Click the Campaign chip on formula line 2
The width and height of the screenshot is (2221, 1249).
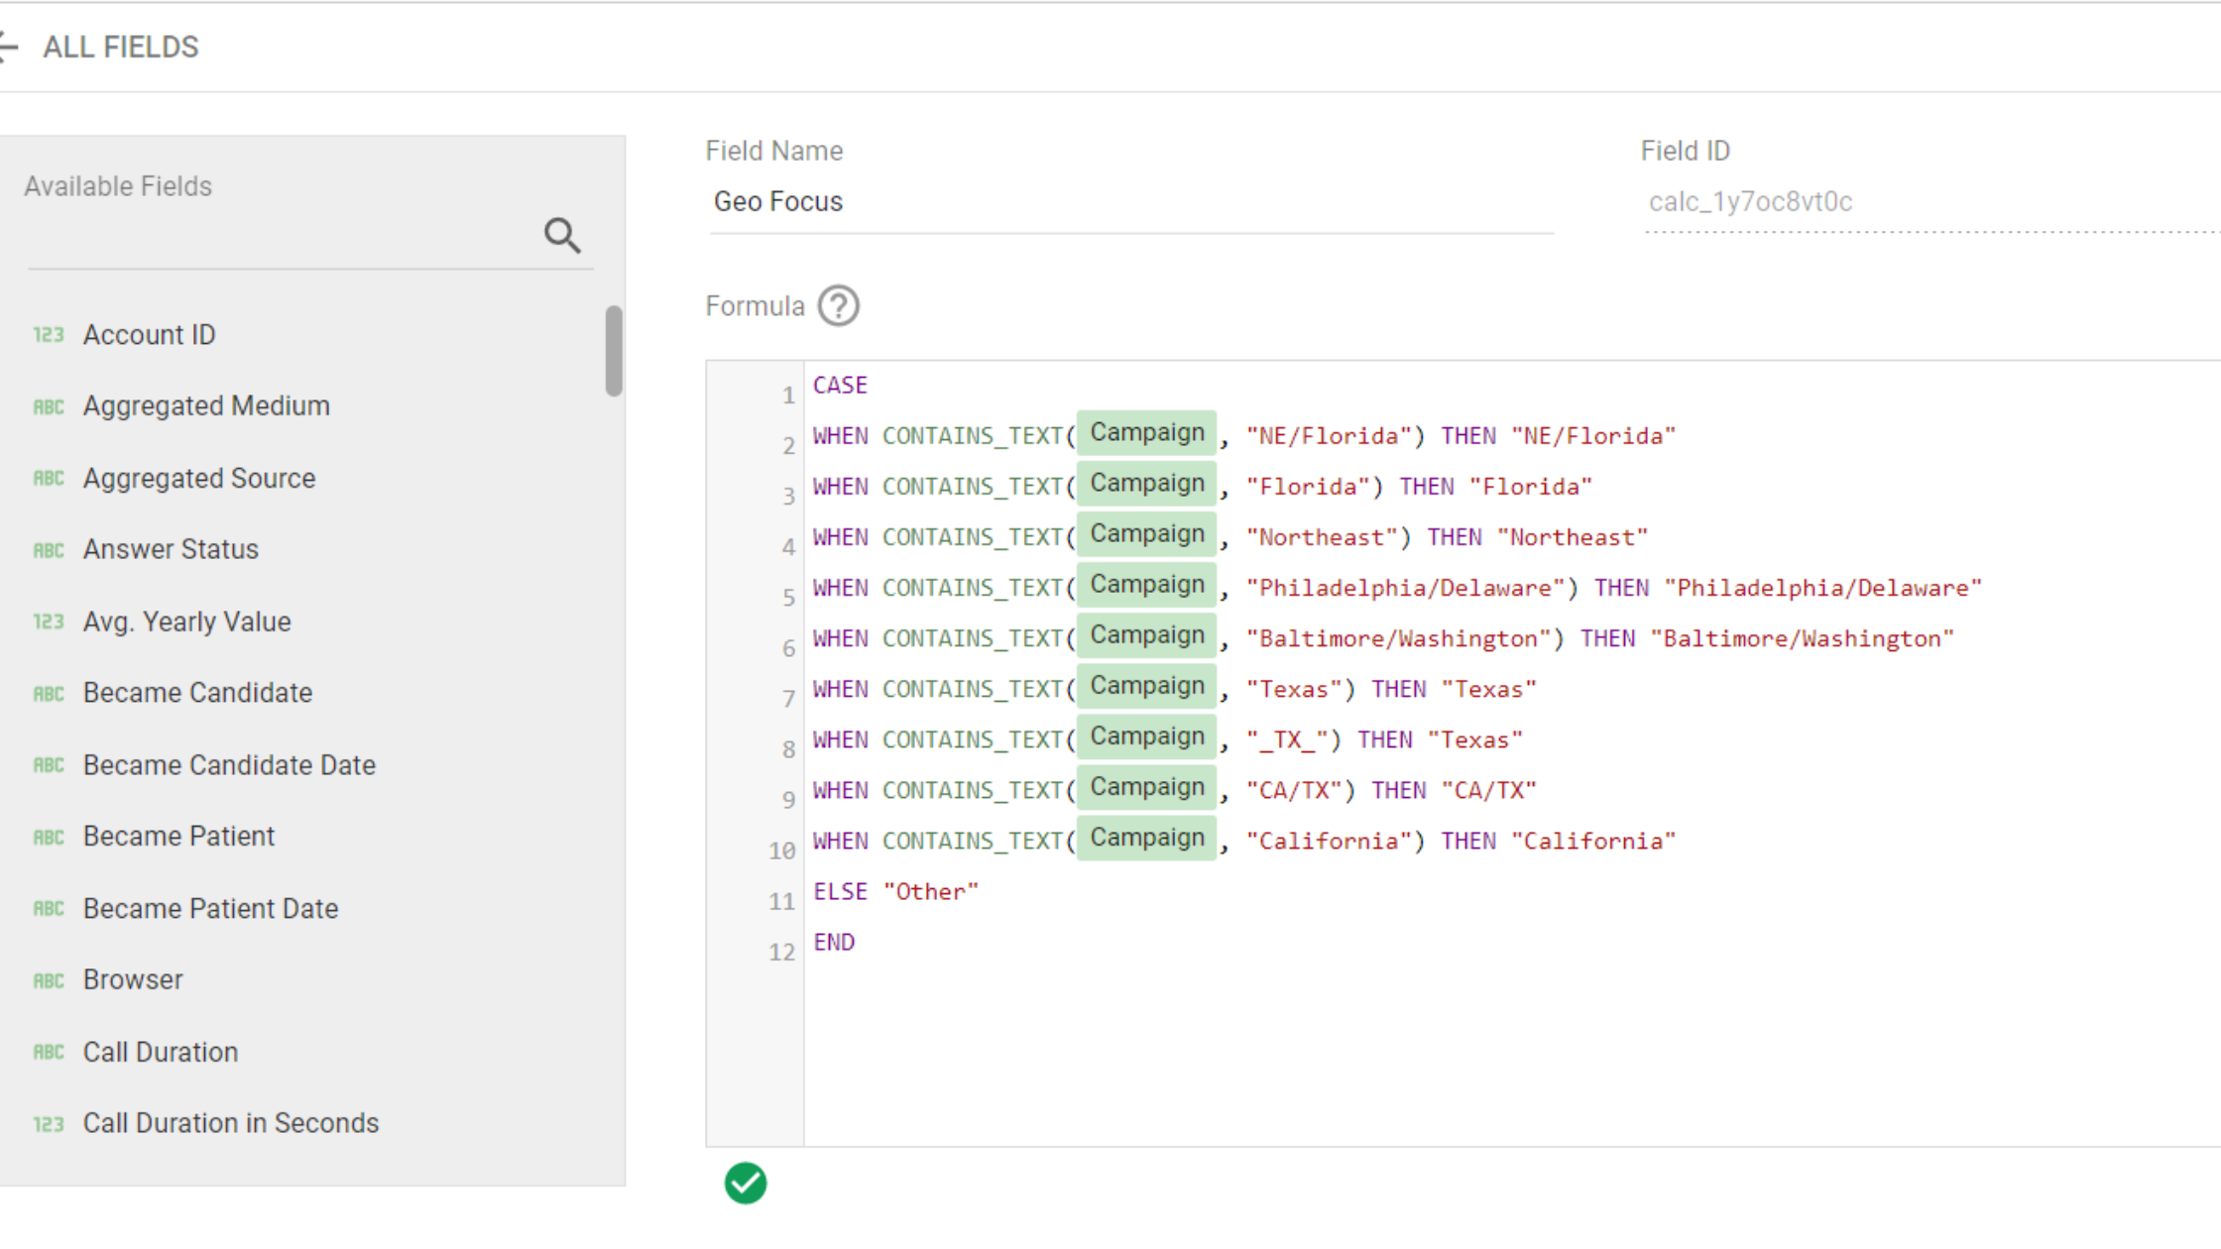[1147, 433]
